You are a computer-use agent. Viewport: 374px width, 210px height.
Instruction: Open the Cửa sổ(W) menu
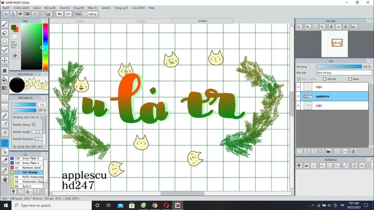(x=138, y=8)
